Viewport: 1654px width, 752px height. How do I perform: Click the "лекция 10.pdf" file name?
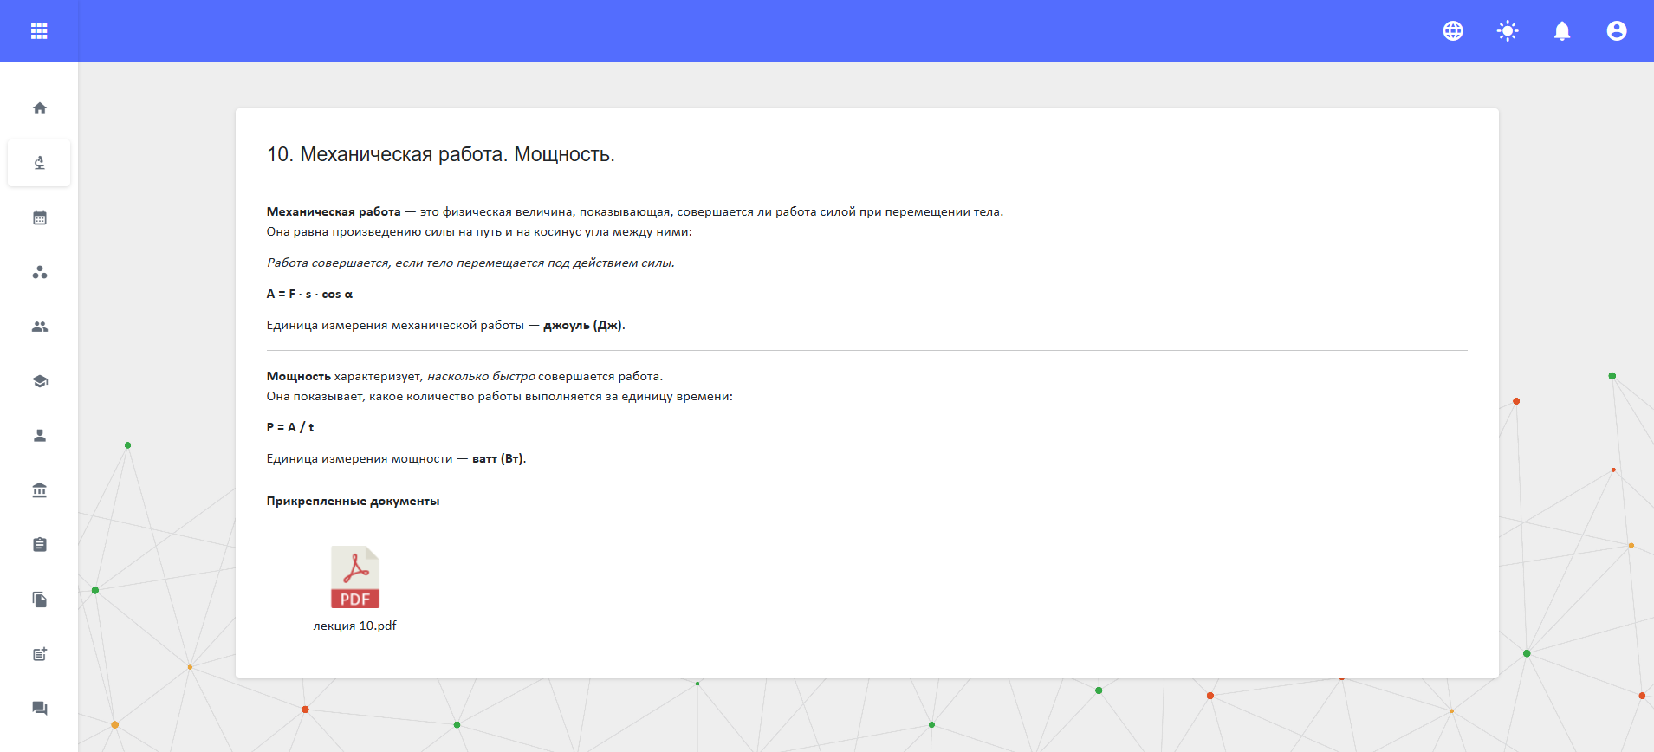(355, 626)
